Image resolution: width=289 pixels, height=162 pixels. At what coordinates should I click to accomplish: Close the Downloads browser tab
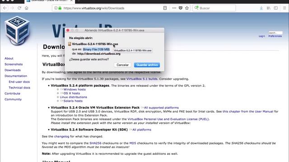tap(71, 1)
